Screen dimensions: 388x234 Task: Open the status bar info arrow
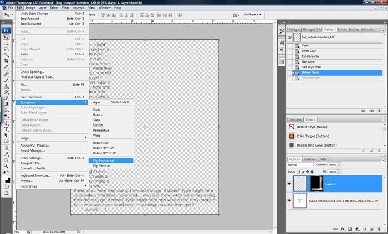[x=79, y=232]
